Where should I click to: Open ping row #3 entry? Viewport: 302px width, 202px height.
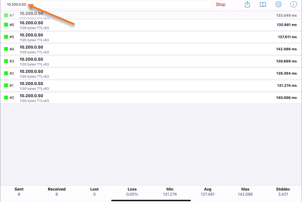point(150,61)
